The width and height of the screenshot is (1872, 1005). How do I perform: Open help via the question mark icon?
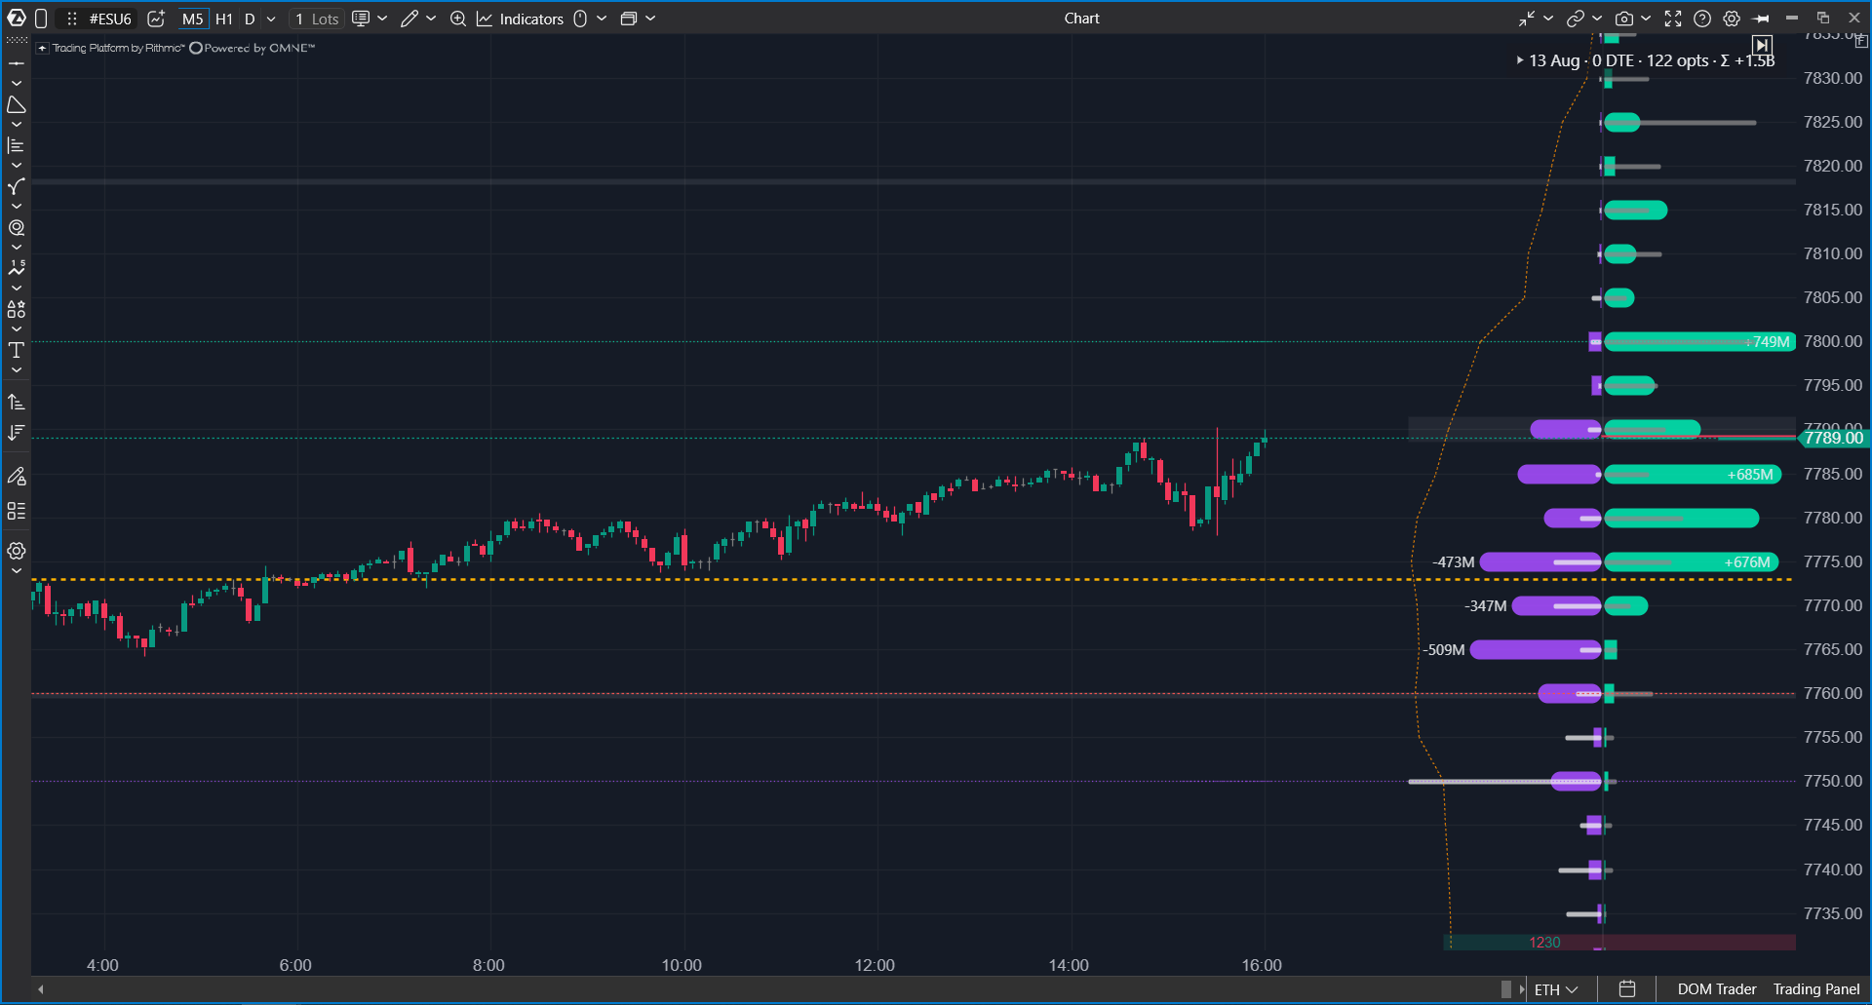point(1702,19)
